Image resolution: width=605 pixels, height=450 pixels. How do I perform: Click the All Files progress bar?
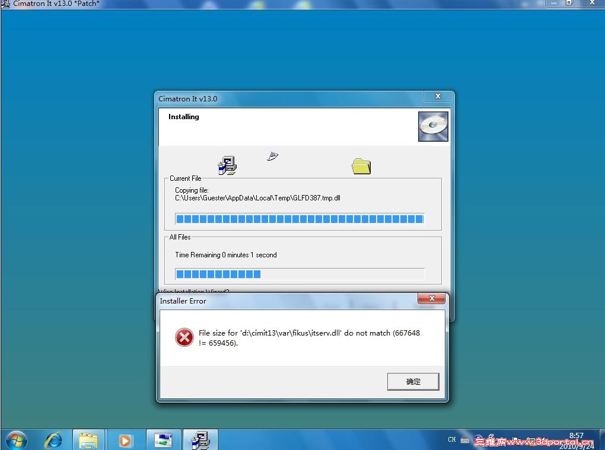coord(300,274)
